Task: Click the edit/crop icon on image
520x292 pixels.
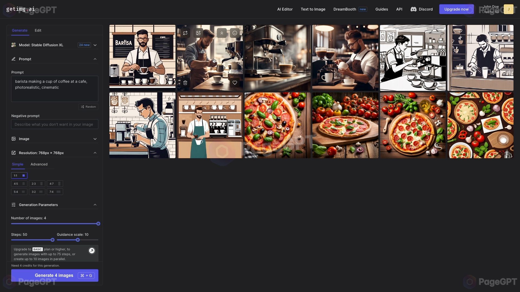Action: coord(199,32)
